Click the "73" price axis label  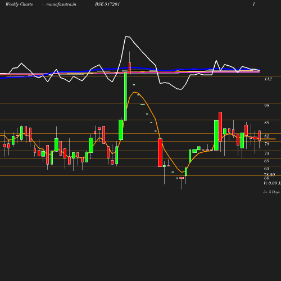click(266, 153)
